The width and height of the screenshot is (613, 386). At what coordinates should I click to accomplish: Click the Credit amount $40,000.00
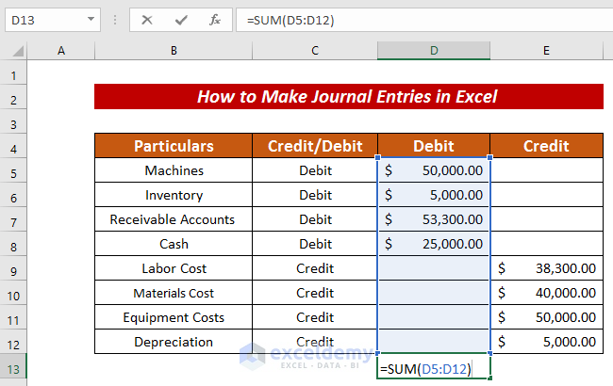[546, 293]
